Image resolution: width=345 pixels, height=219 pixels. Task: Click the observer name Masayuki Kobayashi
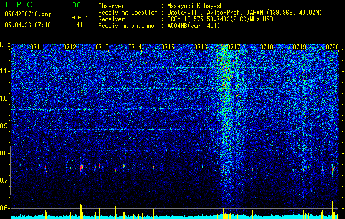pos(197,7)
